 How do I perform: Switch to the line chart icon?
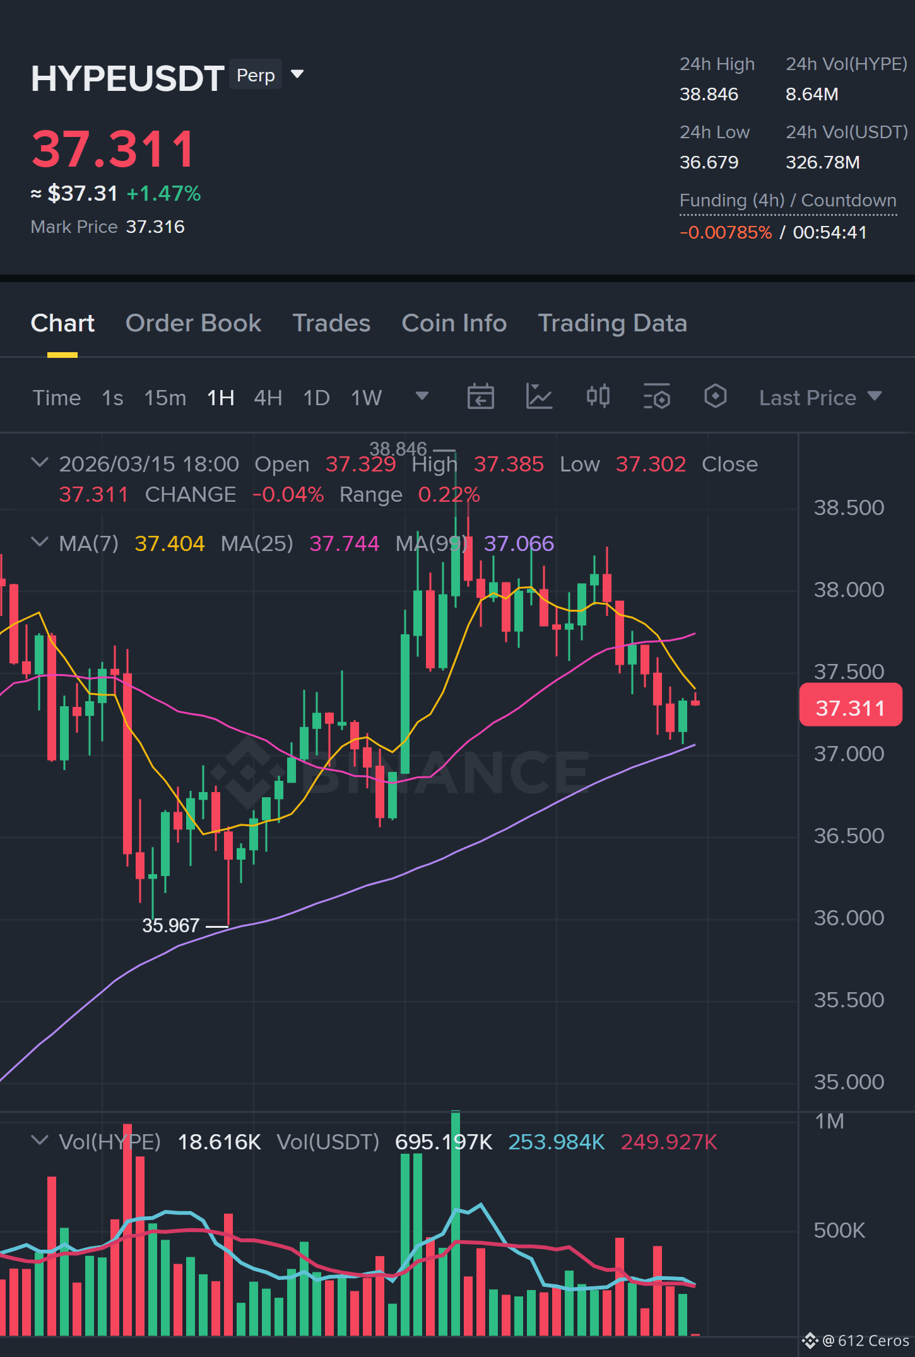[539, 397]
